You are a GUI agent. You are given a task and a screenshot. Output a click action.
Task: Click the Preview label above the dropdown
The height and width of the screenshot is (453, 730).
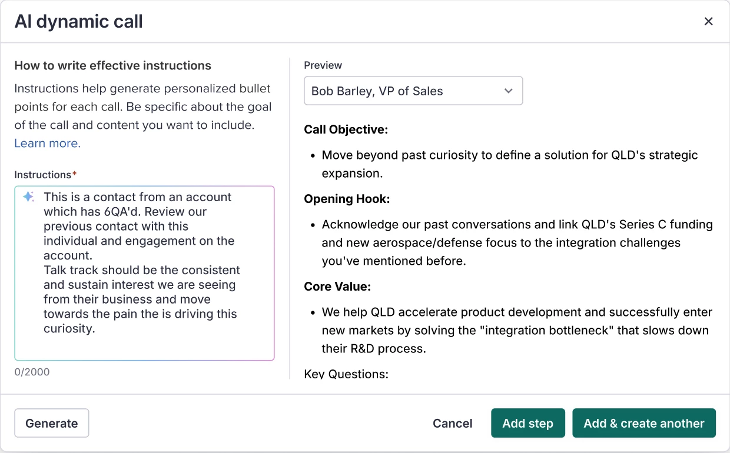coord(323,65)
